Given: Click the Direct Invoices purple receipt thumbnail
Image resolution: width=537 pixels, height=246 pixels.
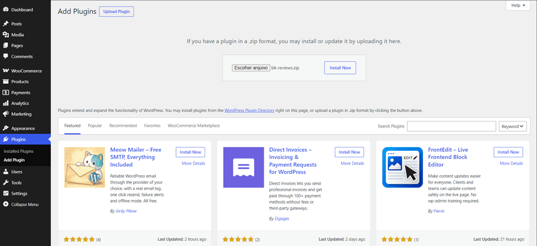Looking at the screenshot, I should pyautogui.click(x=243, y=167).
